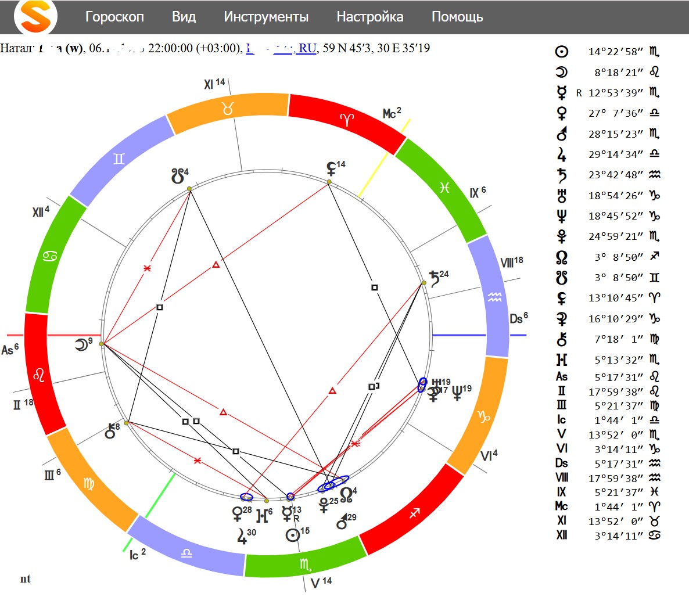Open the Помощь menu
The height and width of the screenshot is (611, 689).
[457, 17]
